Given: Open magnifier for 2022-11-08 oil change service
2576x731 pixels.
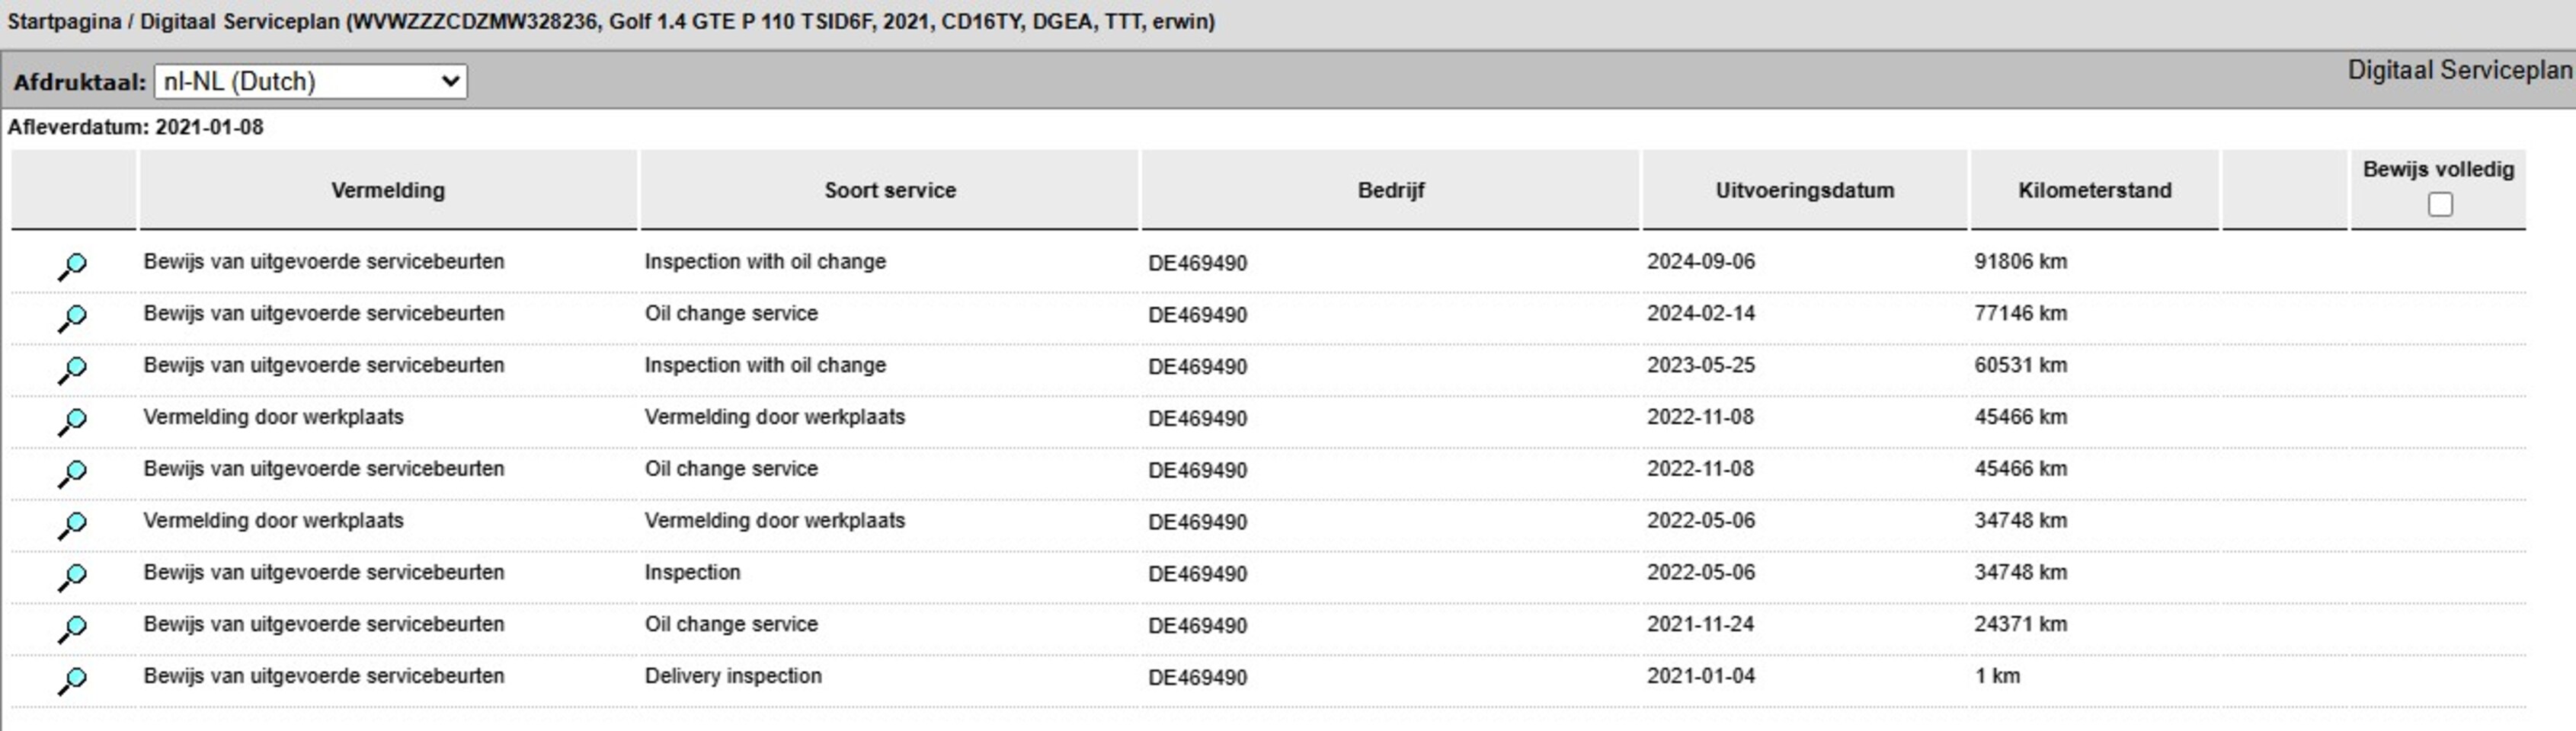Looking at the screenshot, I should click(x=72, y=474).
